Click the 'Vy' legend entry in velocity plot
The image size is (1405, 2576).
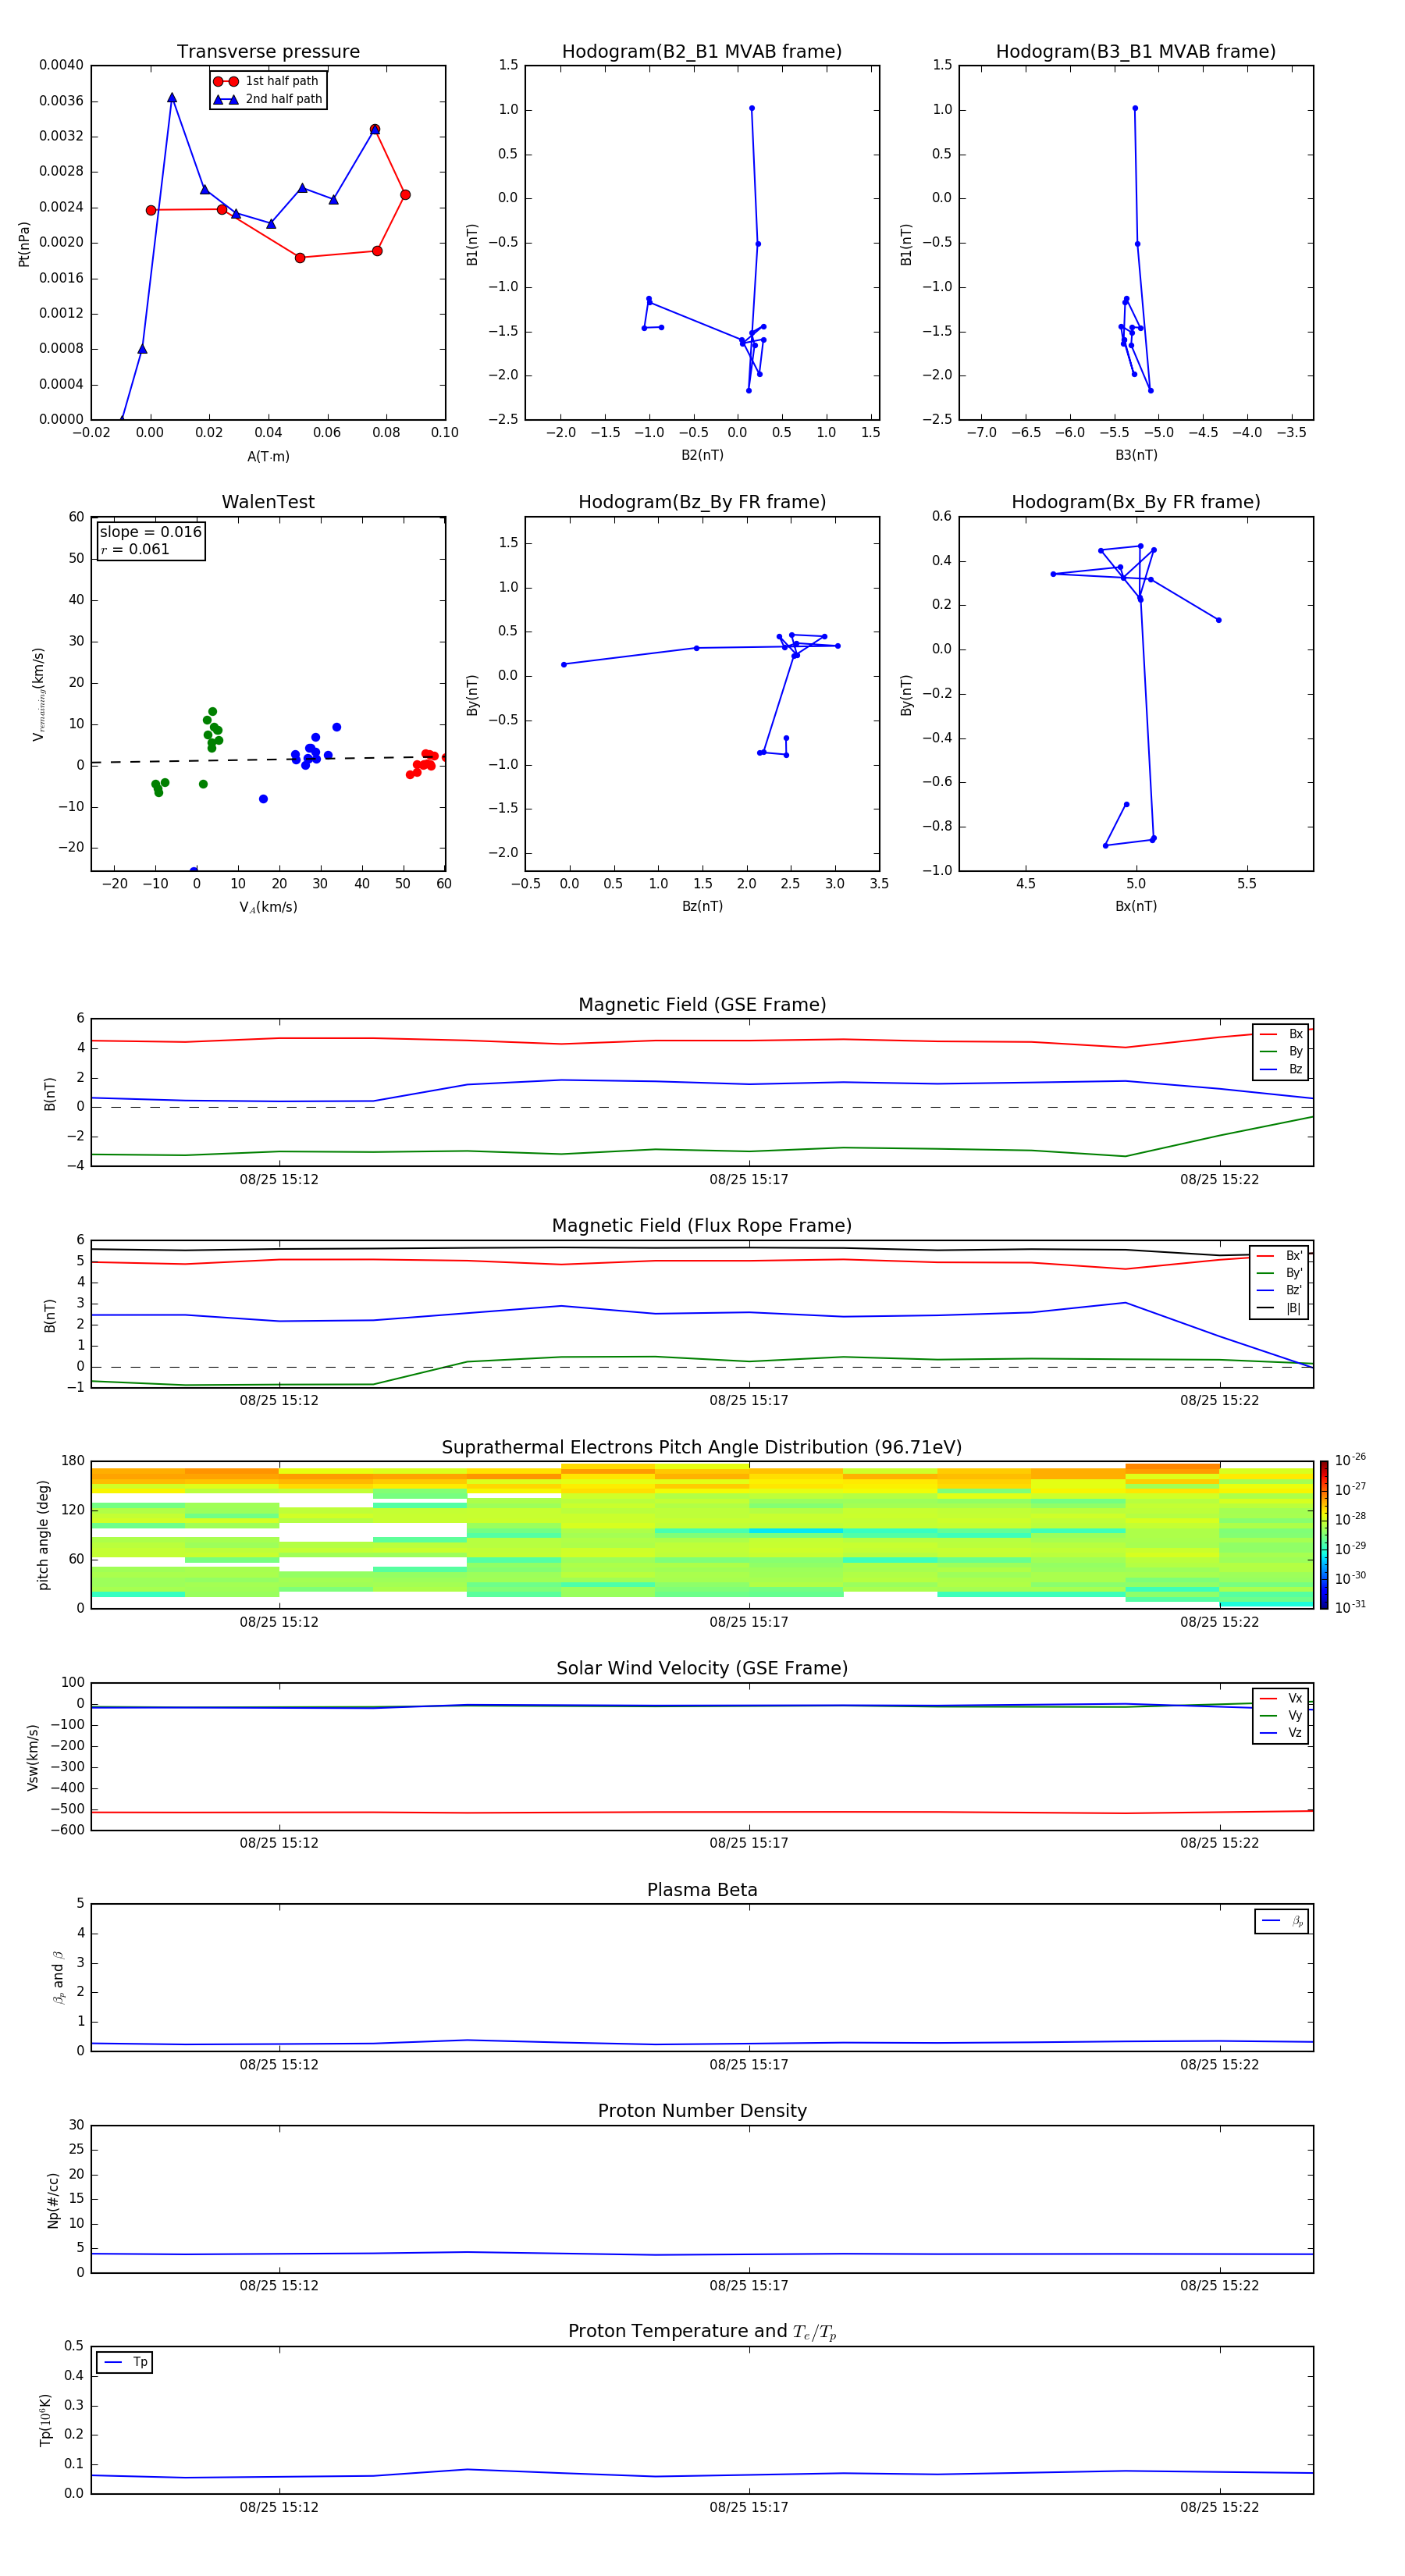1281,1715
